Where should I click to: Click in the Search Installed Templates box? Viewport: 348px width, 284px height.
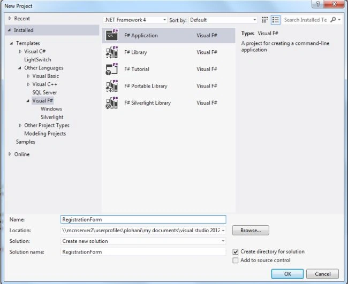305,20
